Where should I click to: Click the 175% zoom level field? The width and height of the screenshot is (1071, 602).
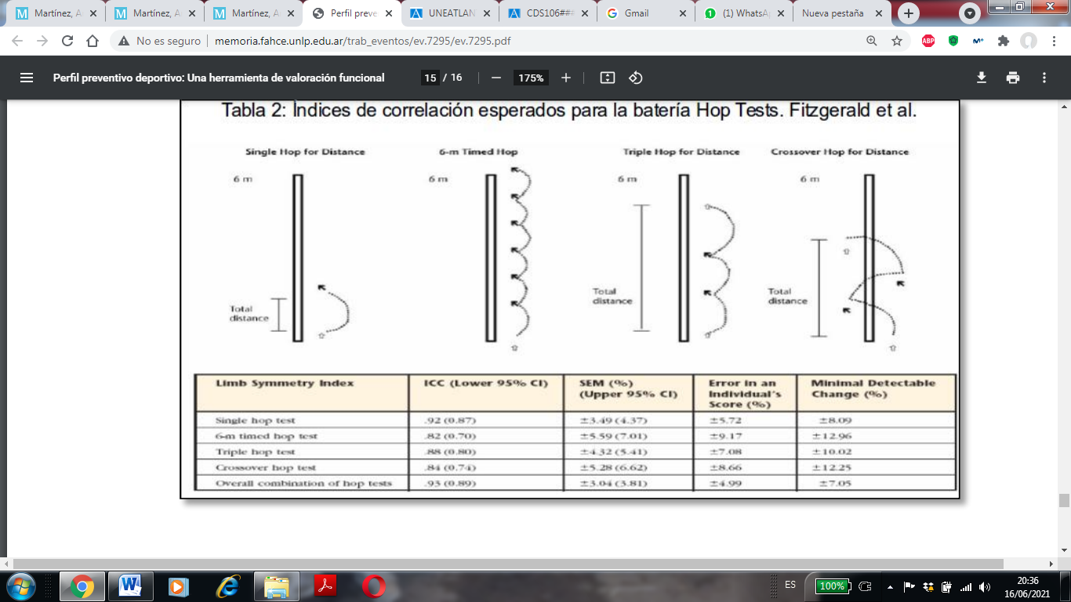[x=531, y=78]
